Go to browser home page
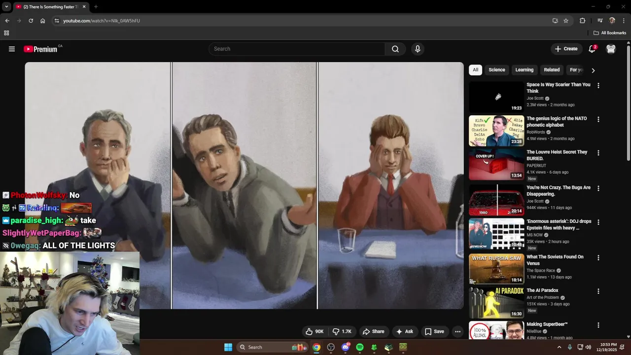 click(43, 21)
